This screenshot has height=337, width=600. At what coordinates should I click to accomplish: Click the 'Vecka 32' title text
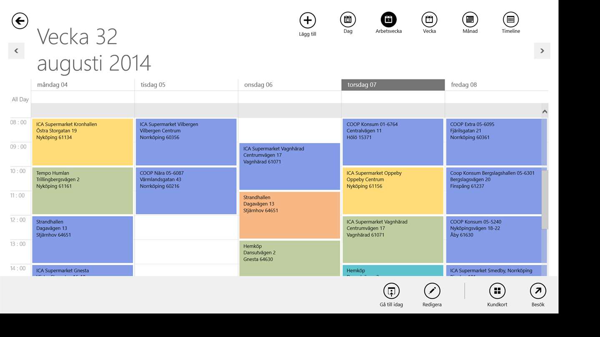(x=77, y=37)
